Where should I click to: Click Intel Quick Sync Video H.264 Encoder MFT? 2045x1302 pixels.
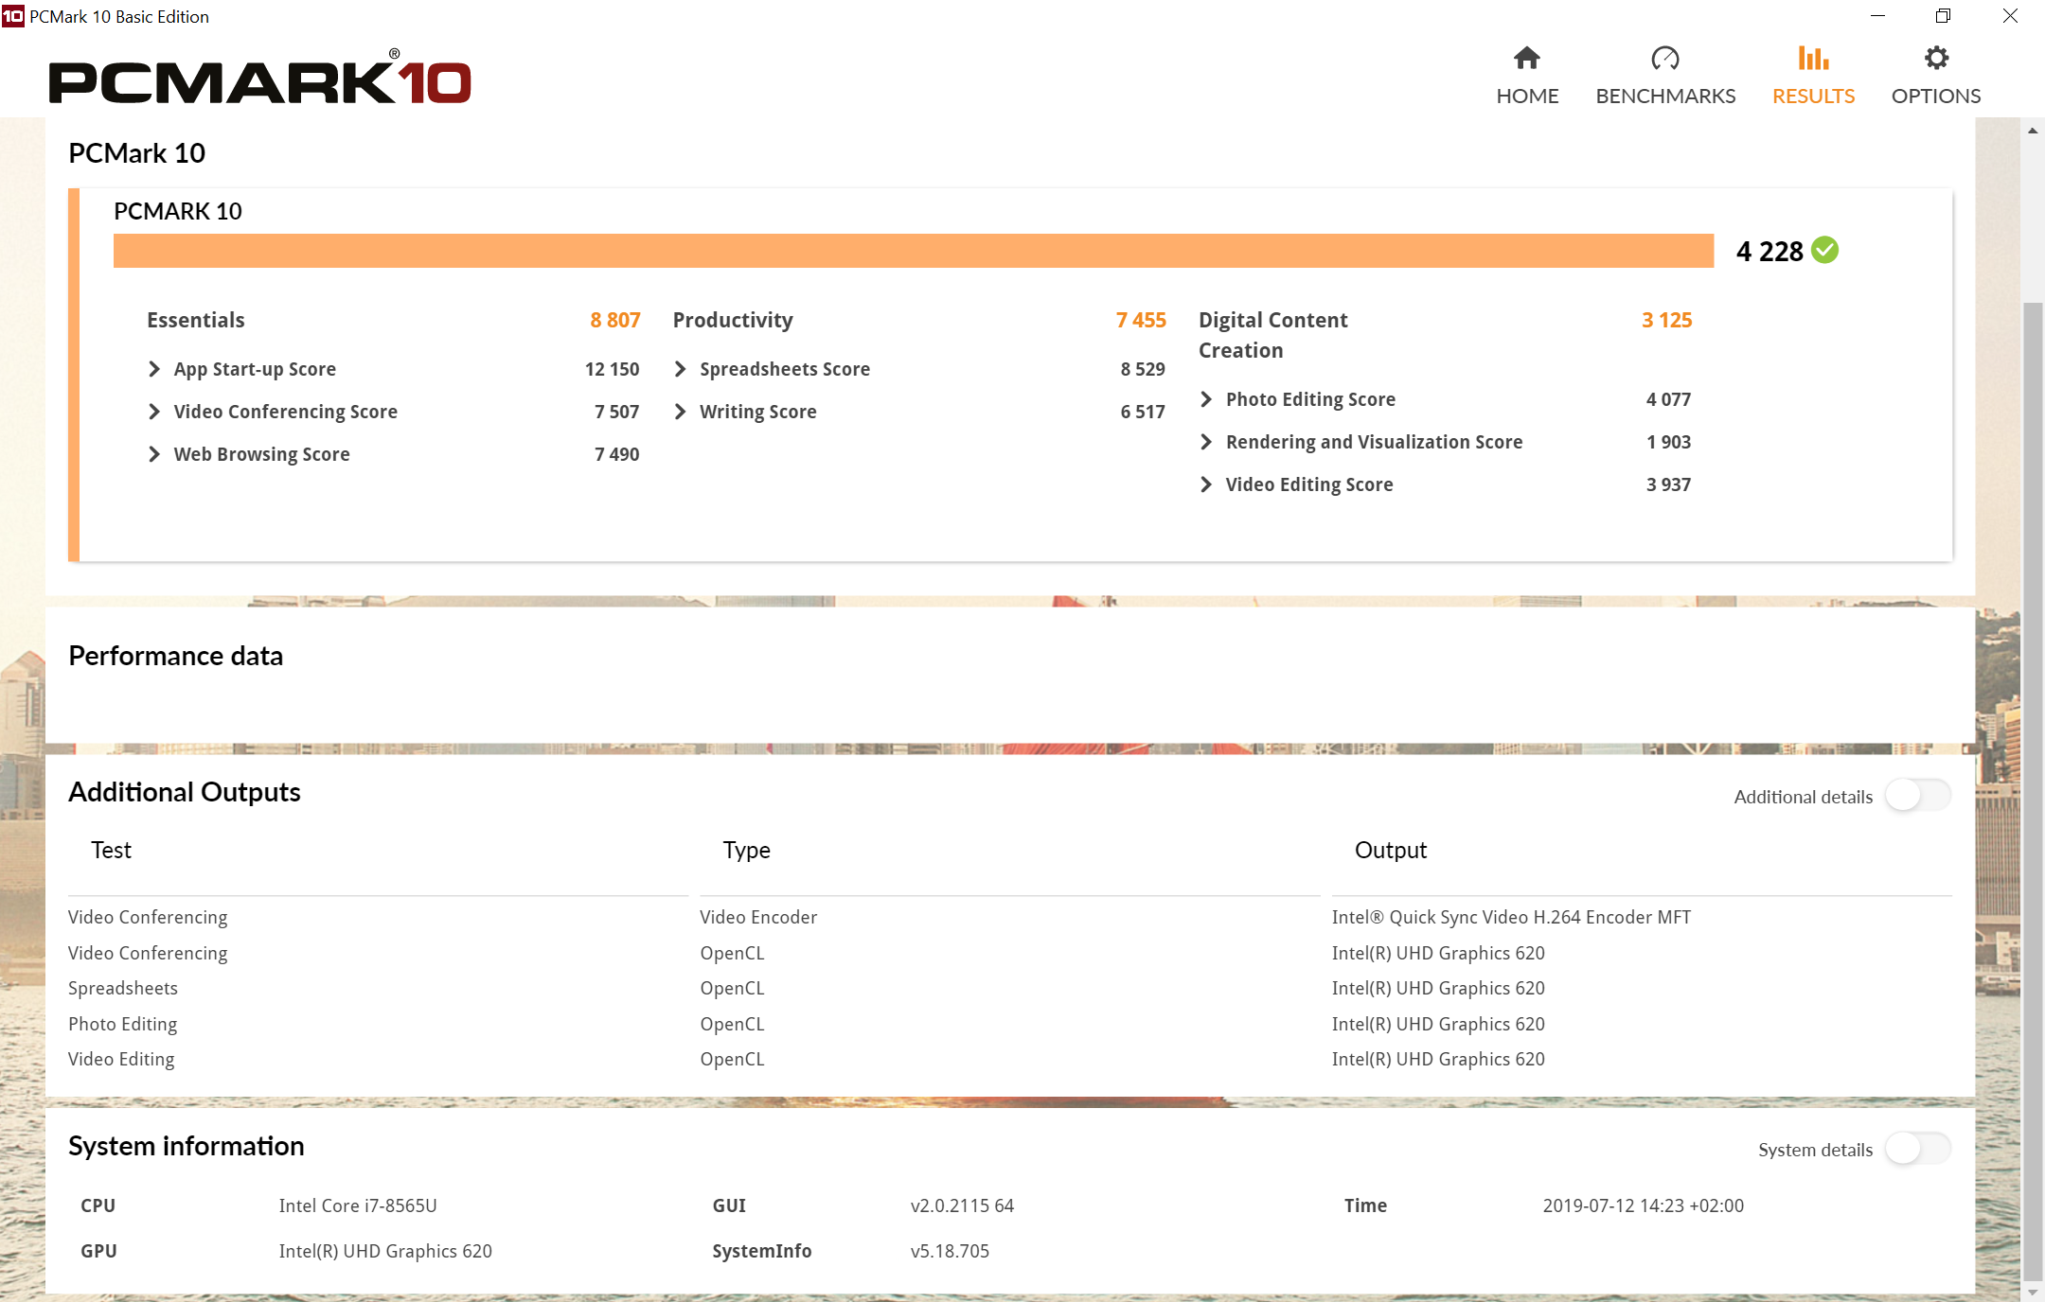tap(1511, 917)
